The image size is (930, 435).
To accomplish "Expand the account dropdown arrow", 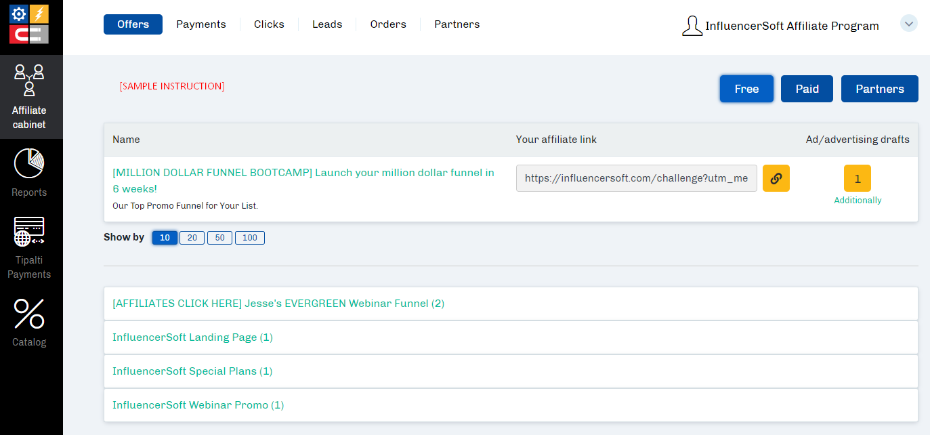I will pyautogui.click(x=909, y=24).
